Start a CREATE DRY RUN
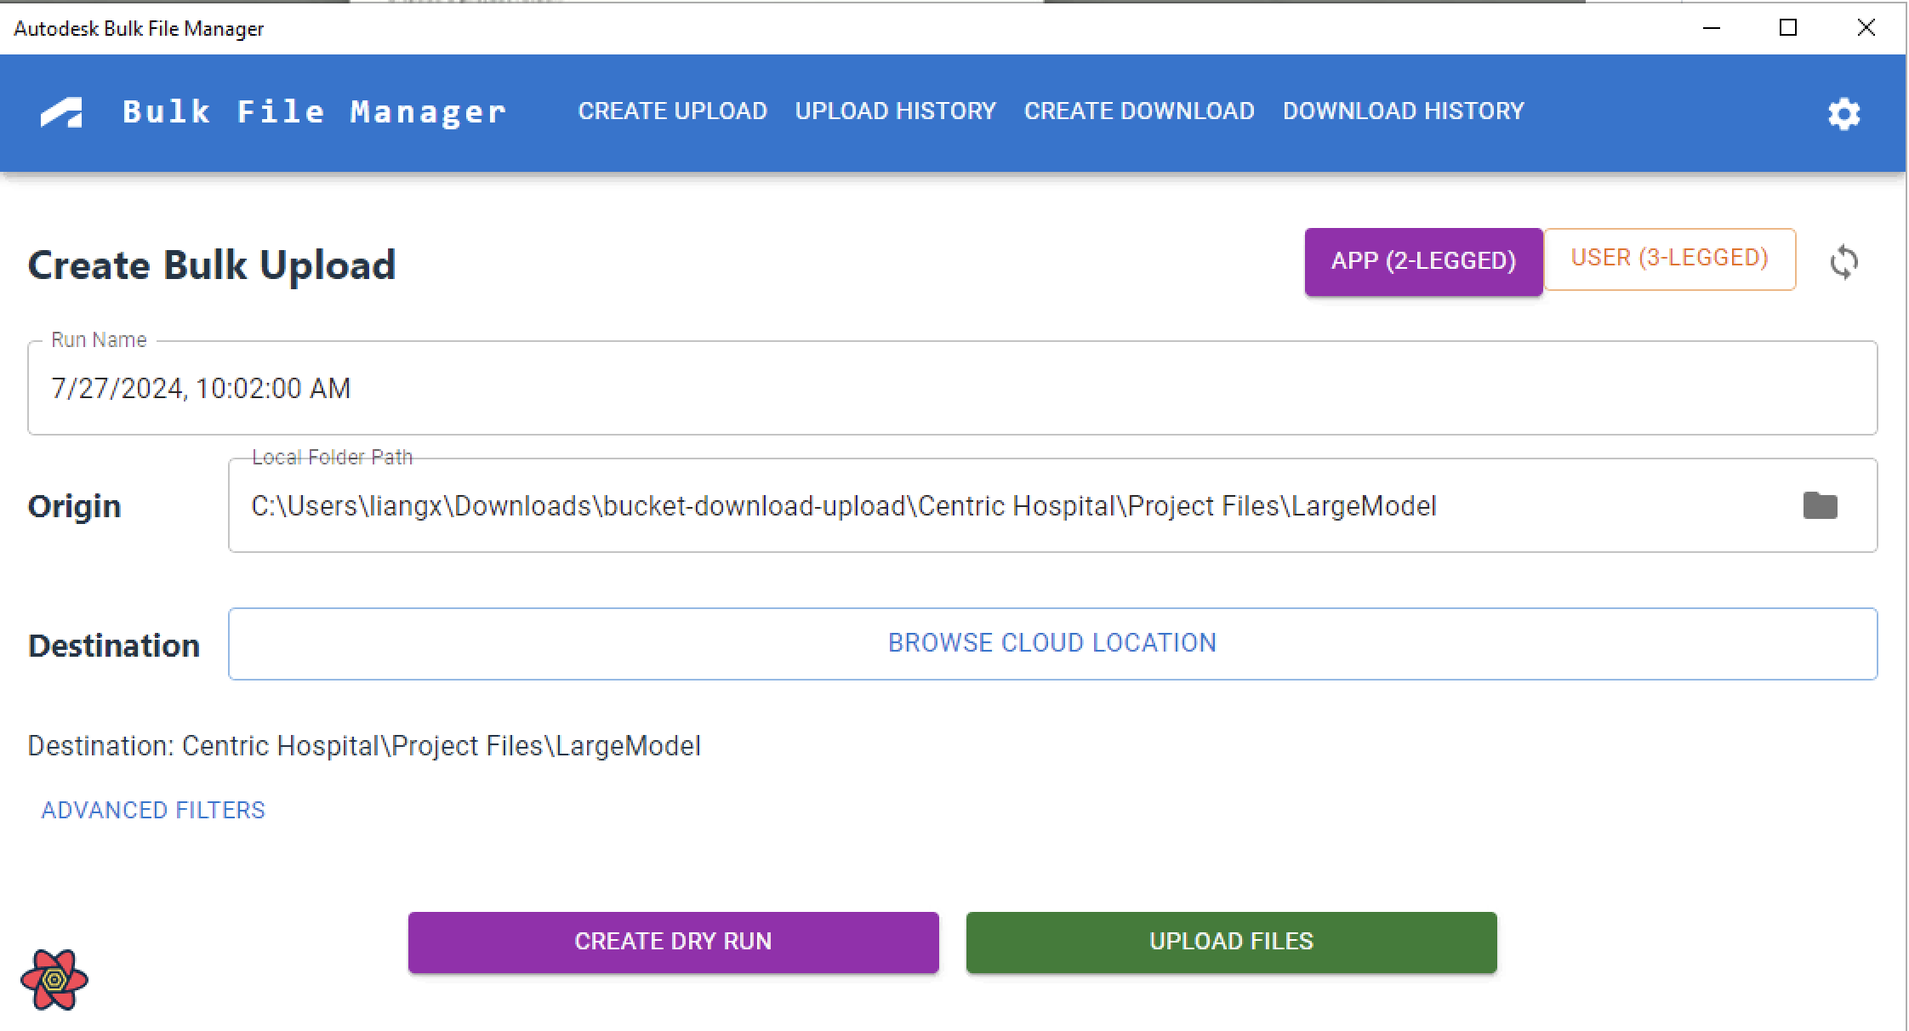 pos(673,942)
